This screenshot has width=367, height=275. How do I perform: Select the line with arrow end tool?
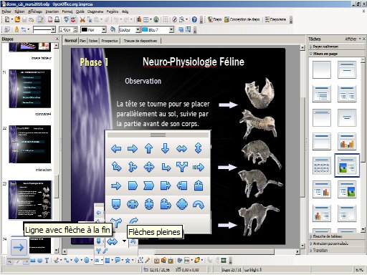coord(19,247)
